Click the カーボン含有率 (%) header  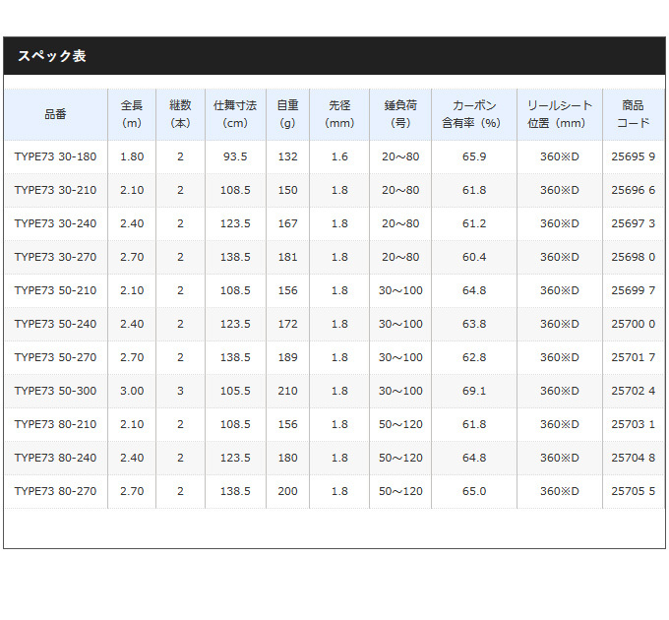[x=473, y=114]
